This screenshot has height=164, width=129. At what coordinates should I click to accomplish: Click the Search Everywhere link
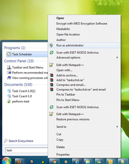(21, 141)
